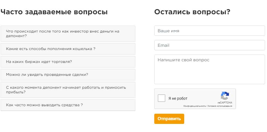The height and width of the screenshot is (132, 267).
Task: Click the word "прибыль?" in fifth FAQ
Action: [16, 92]
